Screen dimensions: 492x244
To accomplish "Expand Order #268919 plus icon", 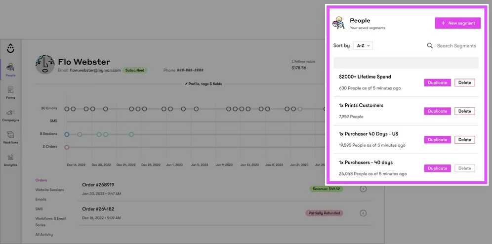I will pyautogui.click(x=363, y=189).
